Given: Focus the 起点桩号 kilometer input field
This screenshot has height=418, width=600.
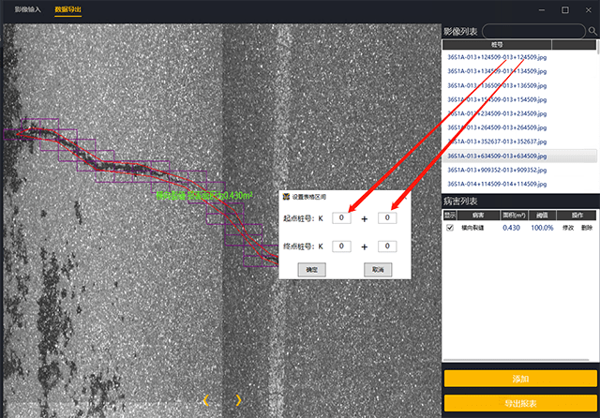Looking at the screenshot, I should 343,218.
